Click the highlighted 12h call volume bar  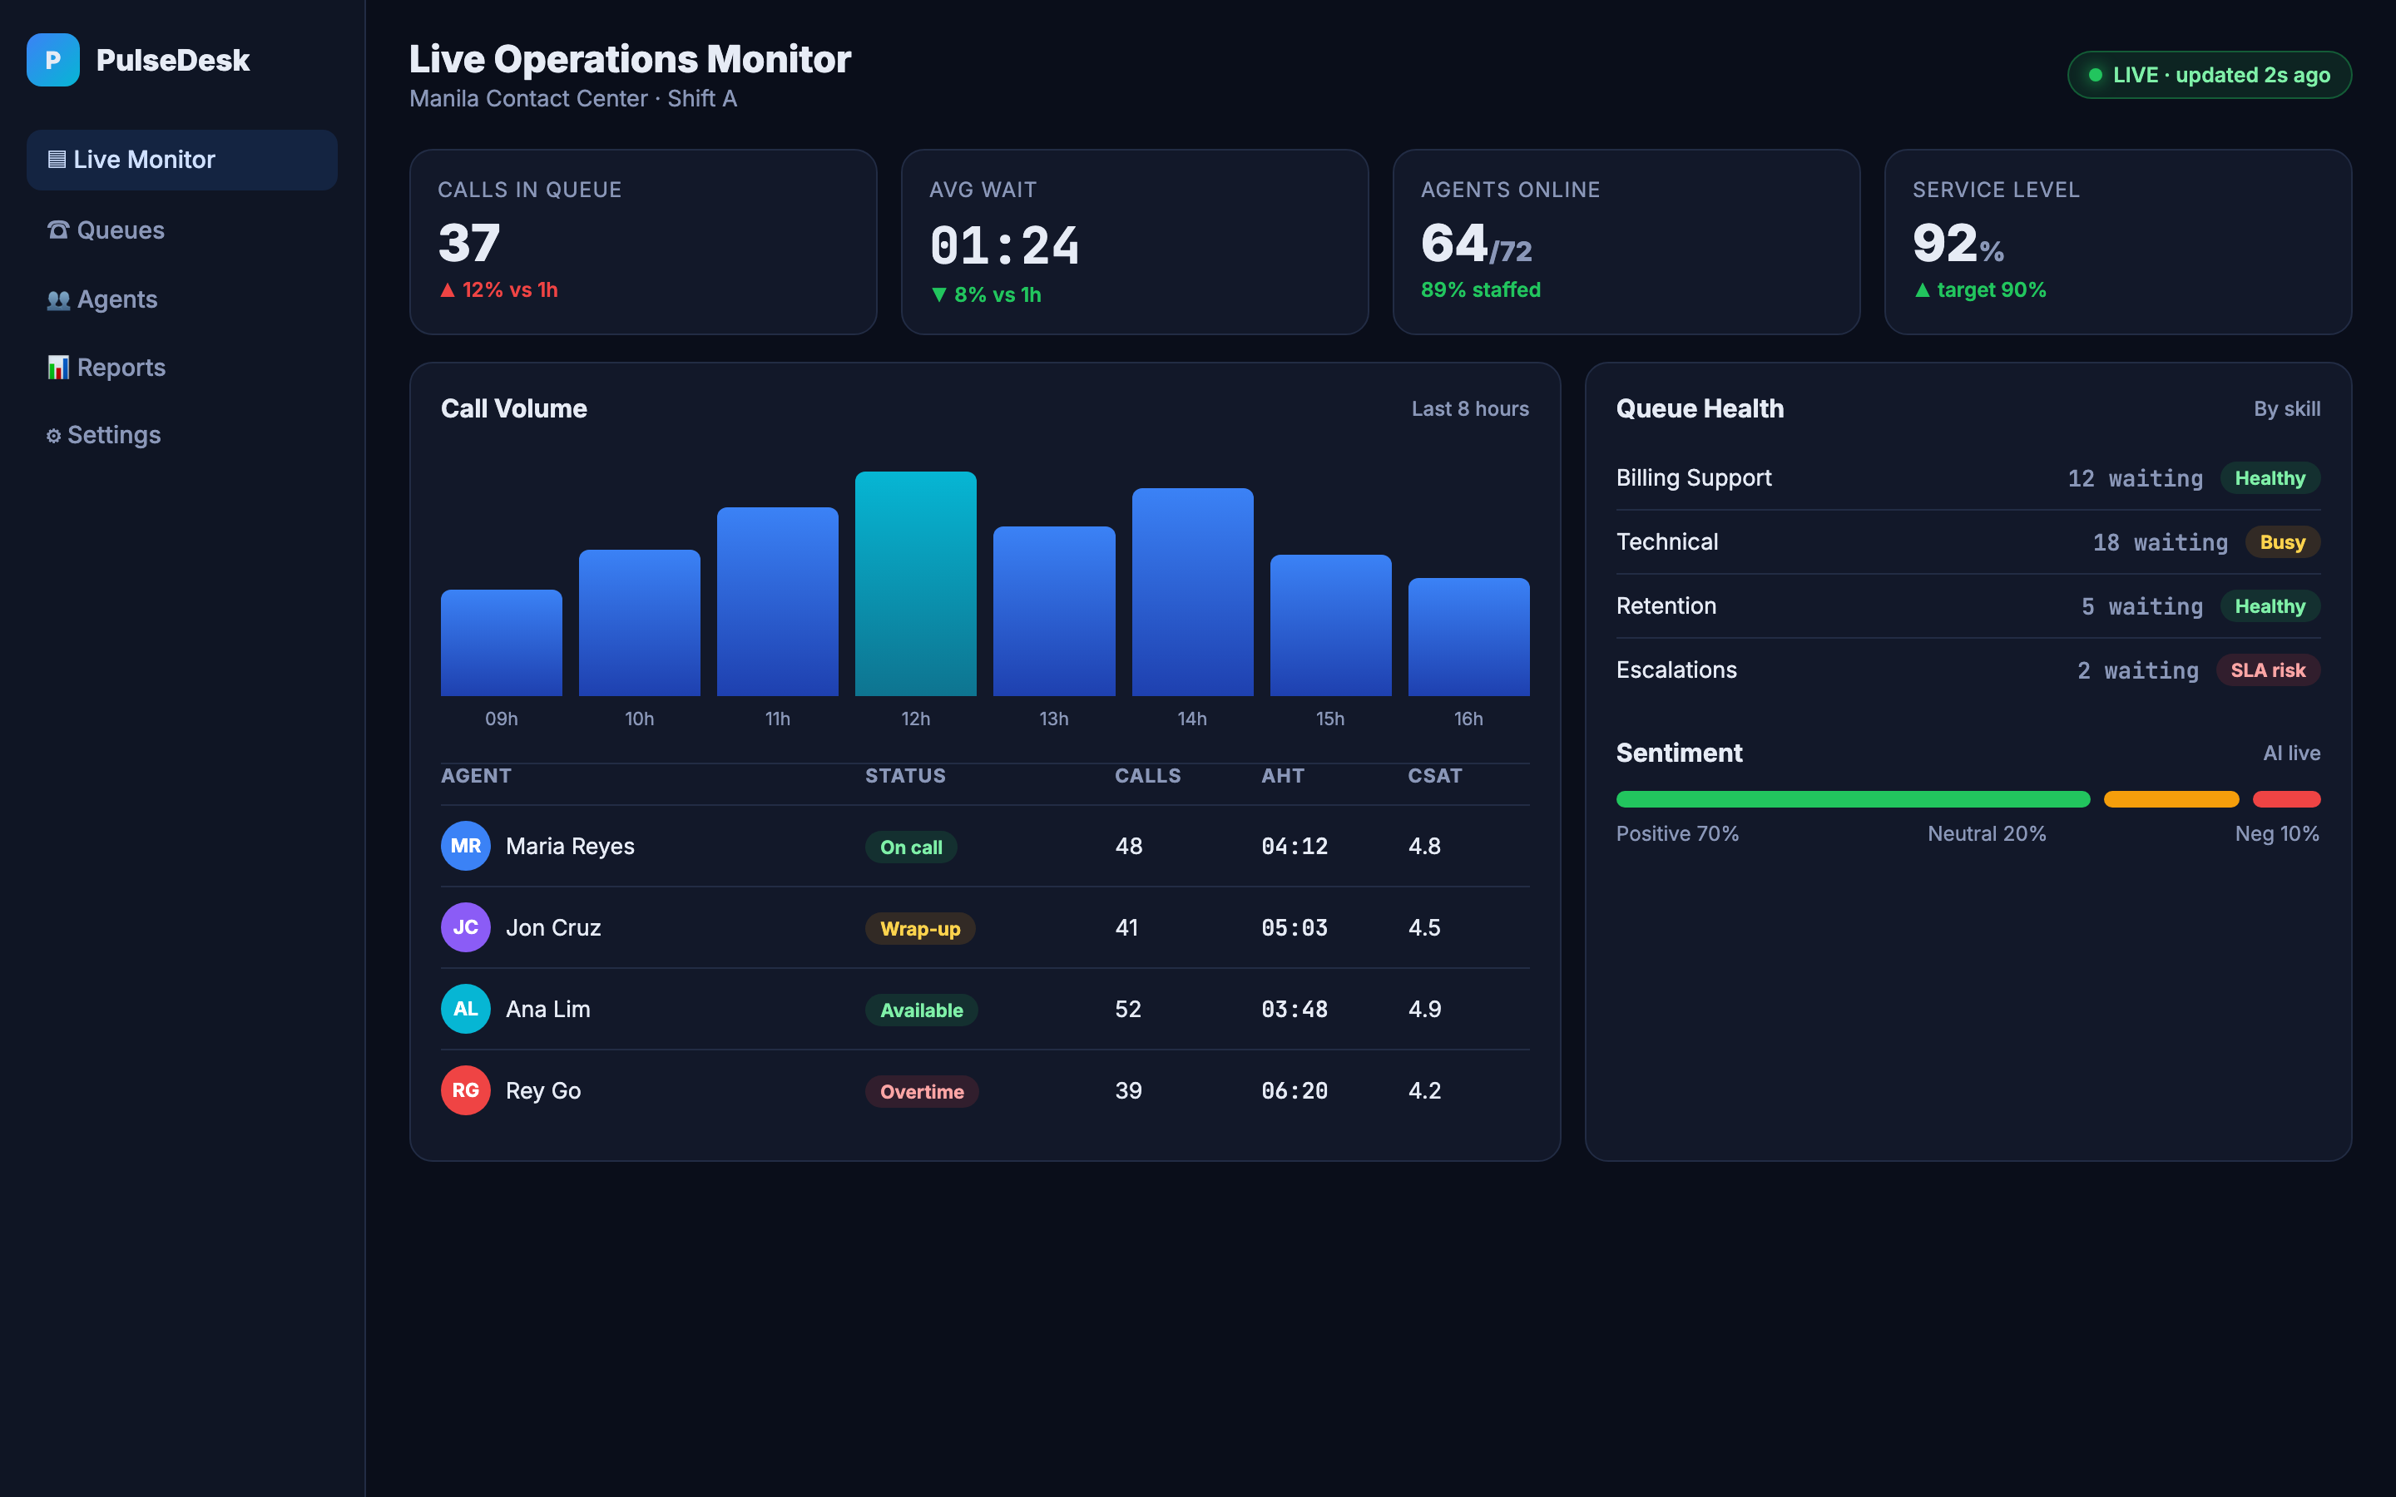[x=915, y=584]
